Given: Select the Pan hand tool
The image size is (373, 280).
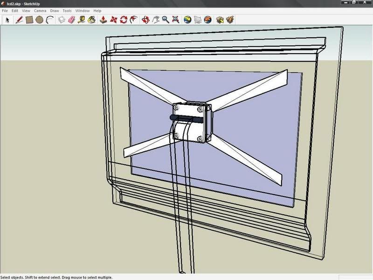Looking at the screenshot, I should coord(156,20).
